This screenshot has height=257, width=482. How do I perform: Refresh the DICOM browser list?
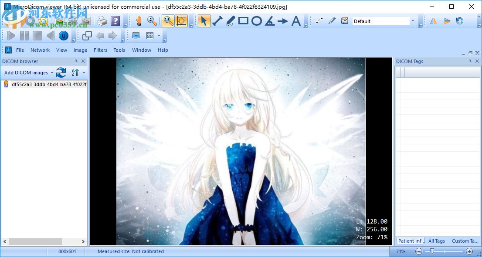coord(61,73)
